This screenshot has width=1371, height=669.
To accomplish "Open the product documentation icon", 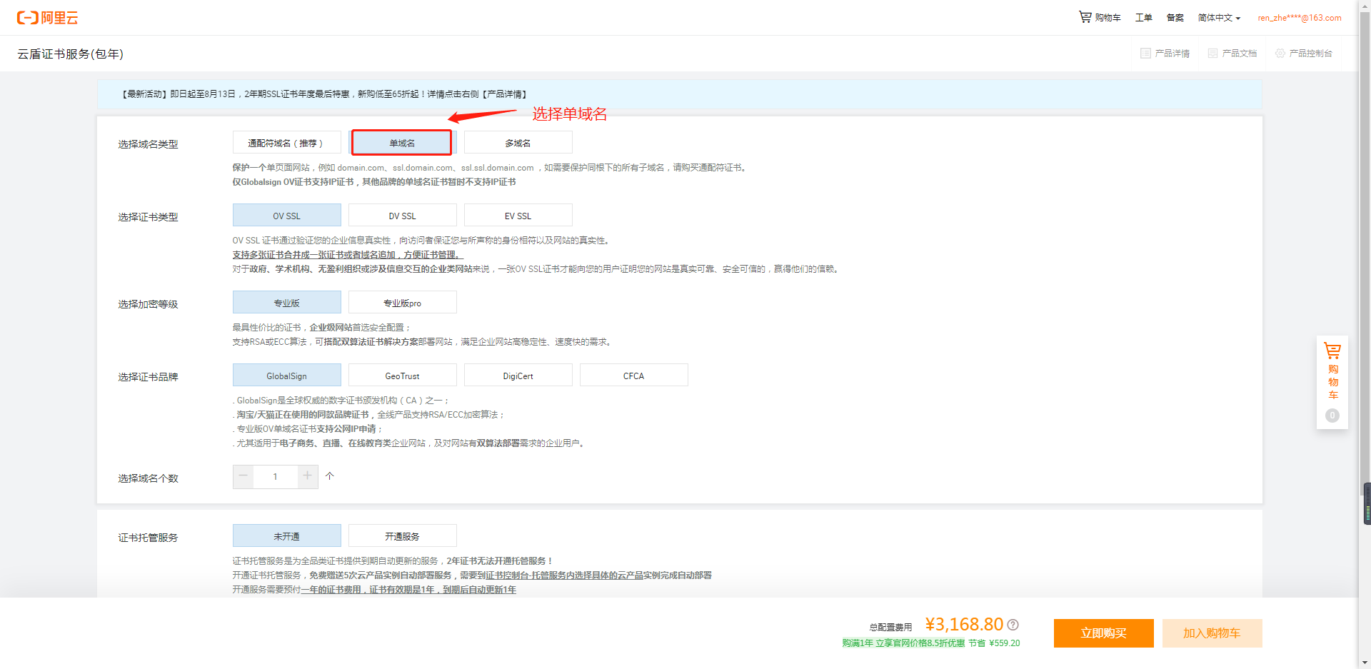I will 1212,54.
